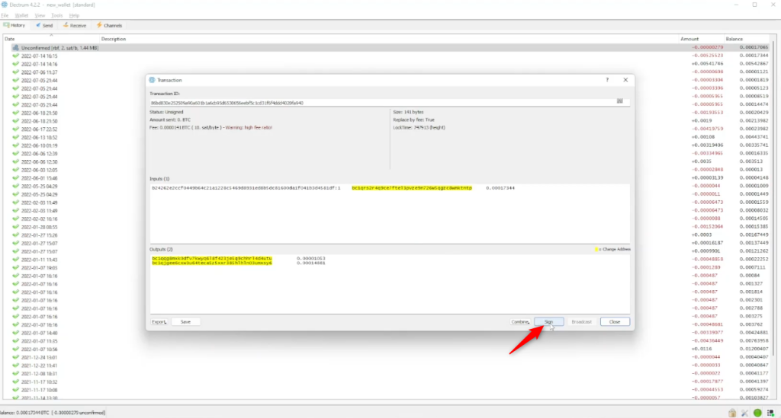This screenshot has height=418, width=781.
Task: Open the Wallet menu
Action: [x=21, y=15]
